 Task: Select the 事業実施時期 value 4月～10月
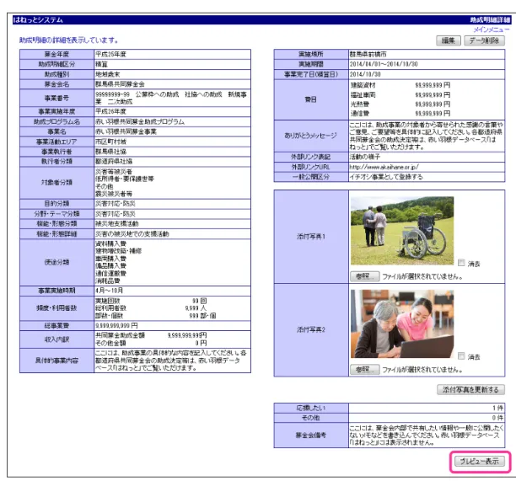[x=110, y=291]
